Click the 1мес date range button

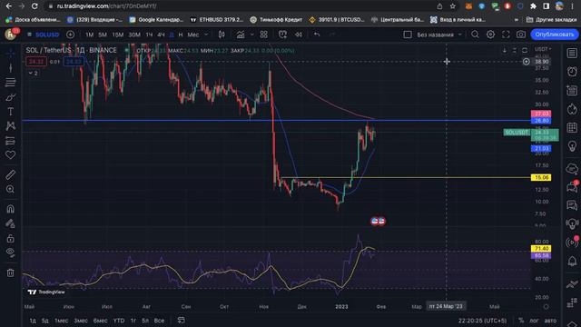61,321
